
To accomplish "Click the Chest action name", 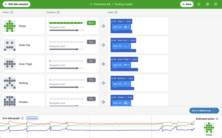I will tap(22, 26).
